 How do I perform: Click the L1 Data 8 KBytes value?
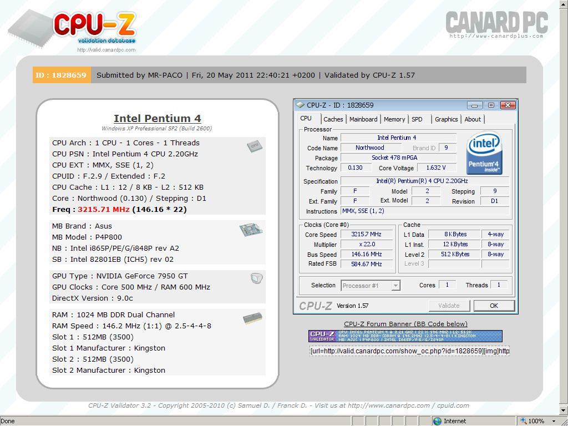(x=455, y=235)
